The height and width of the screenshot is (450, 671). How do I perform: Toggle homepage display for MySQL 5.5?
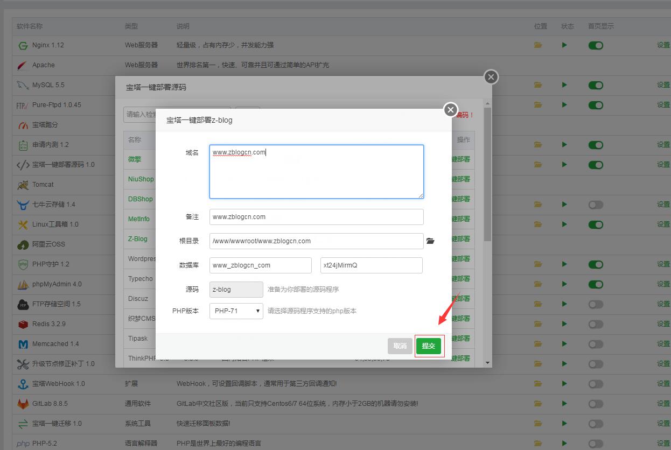596,85
